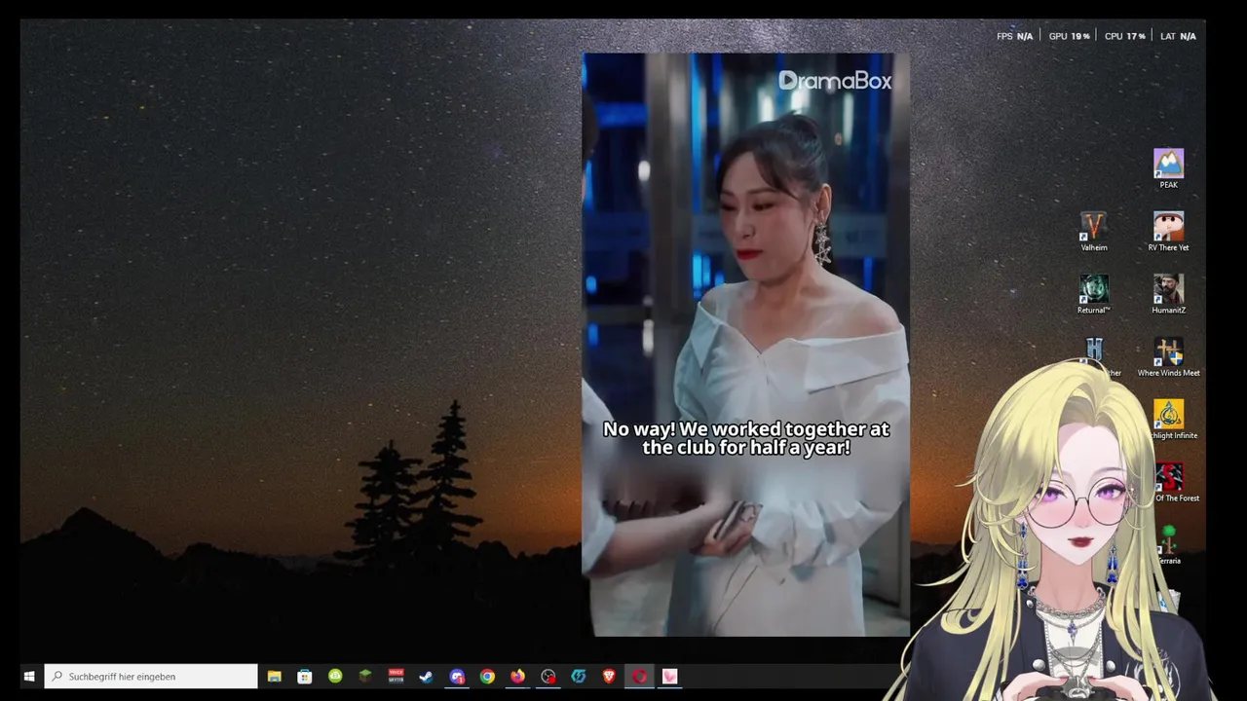Image resolution: width=1247 pixels, height=701 pixels.
Task: Launch Minecraft grass block taskbar icon
Action: coord(365,676)
